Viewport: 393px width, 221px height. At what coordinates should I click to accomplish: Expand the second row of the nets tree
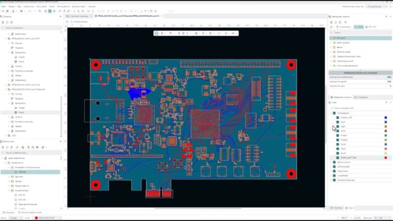pos(331,42)
